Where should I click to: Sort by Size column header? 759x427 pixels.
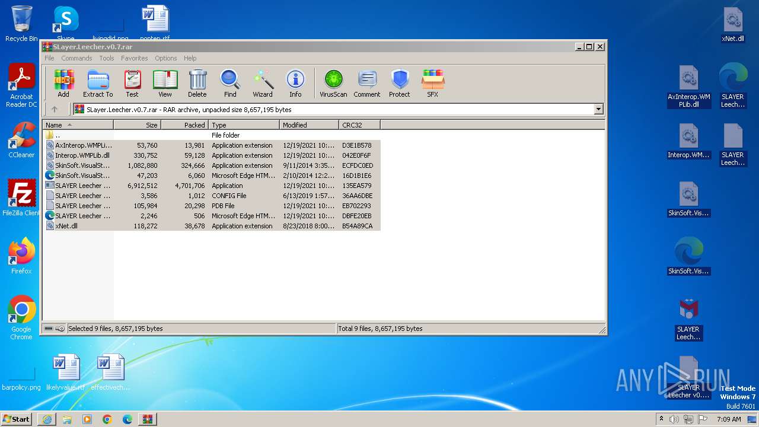137,125
